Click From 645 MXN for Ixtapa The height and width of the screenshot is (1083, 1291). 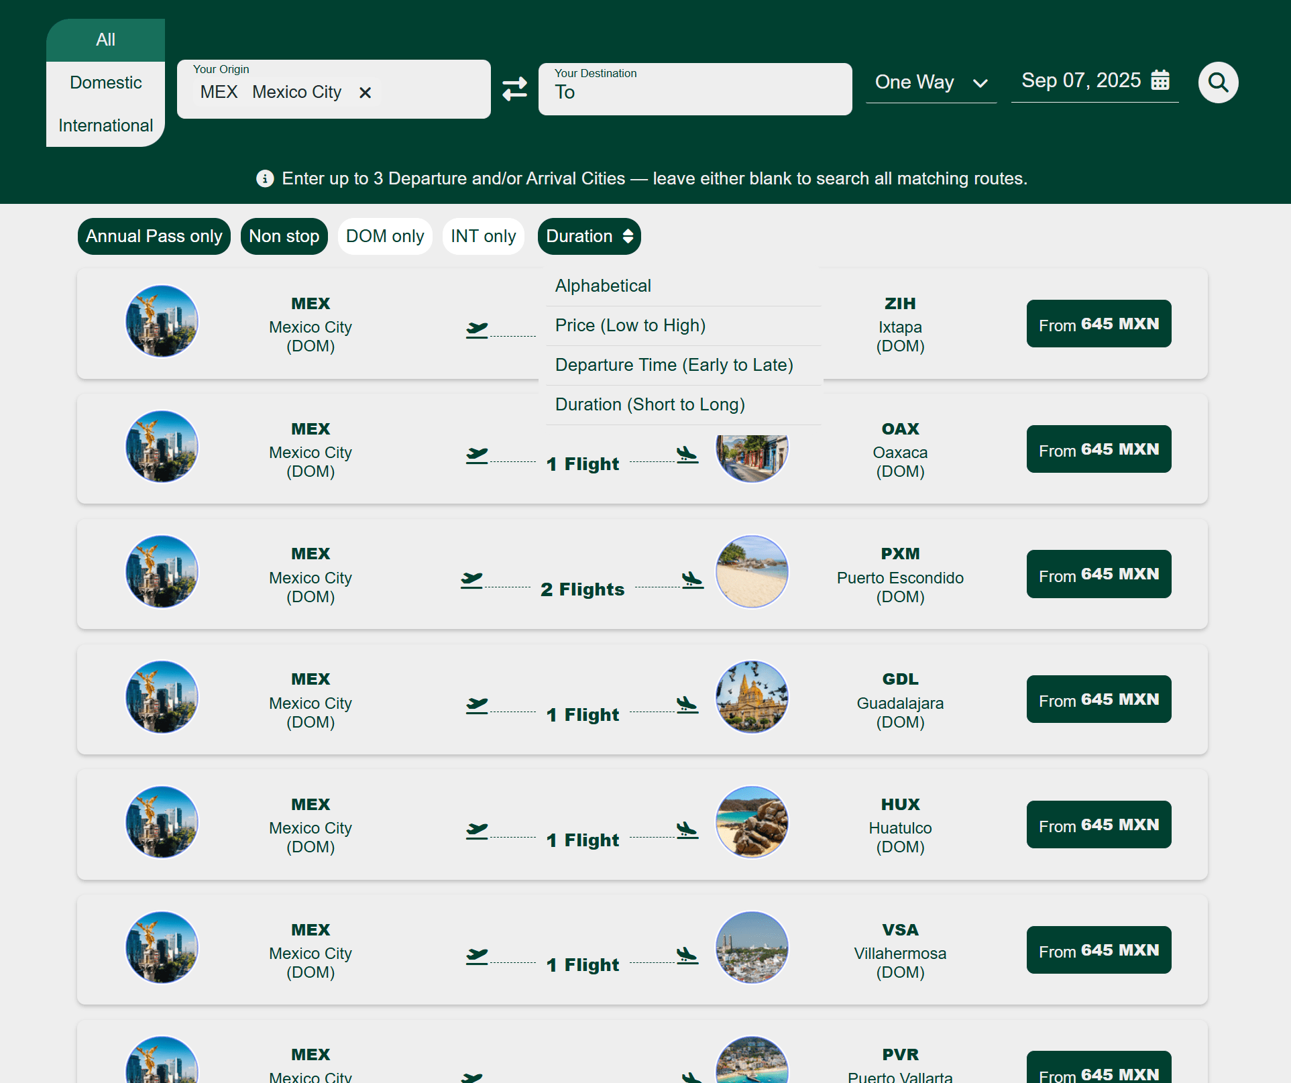[x=1098, y=324]
